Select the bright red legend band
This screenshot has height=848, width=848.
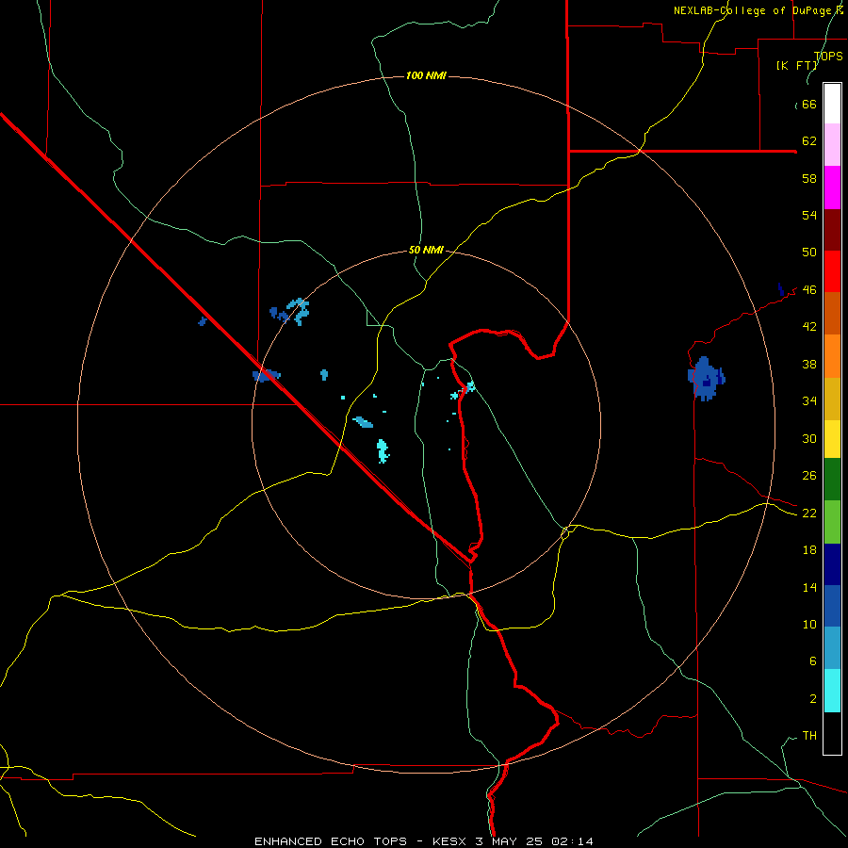832,271
